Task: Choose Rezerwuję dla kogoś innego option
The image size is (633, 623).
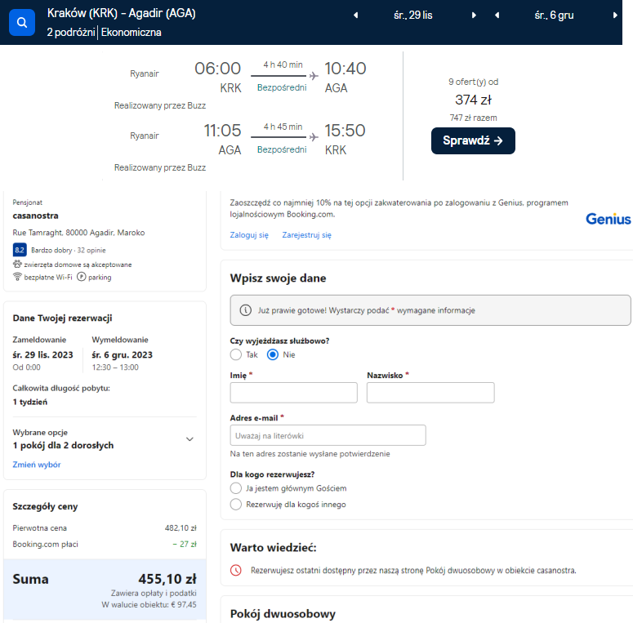Action: 236,505
